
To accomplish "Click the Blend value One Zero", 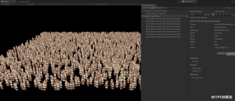I will (x=218, y=33).
